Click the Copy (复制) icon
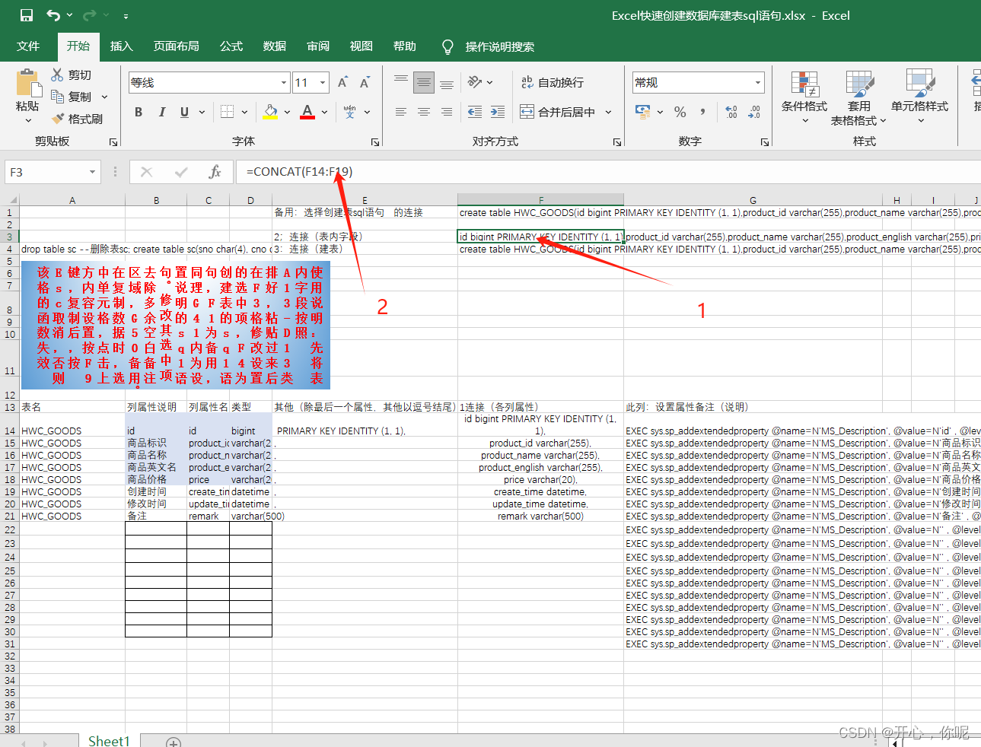Screen dimensions: 981x747 [x=57, y=97]
